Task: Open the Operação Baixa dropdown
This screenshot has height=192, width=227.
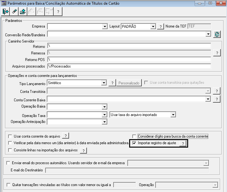Action: click(x=104, y=107)
